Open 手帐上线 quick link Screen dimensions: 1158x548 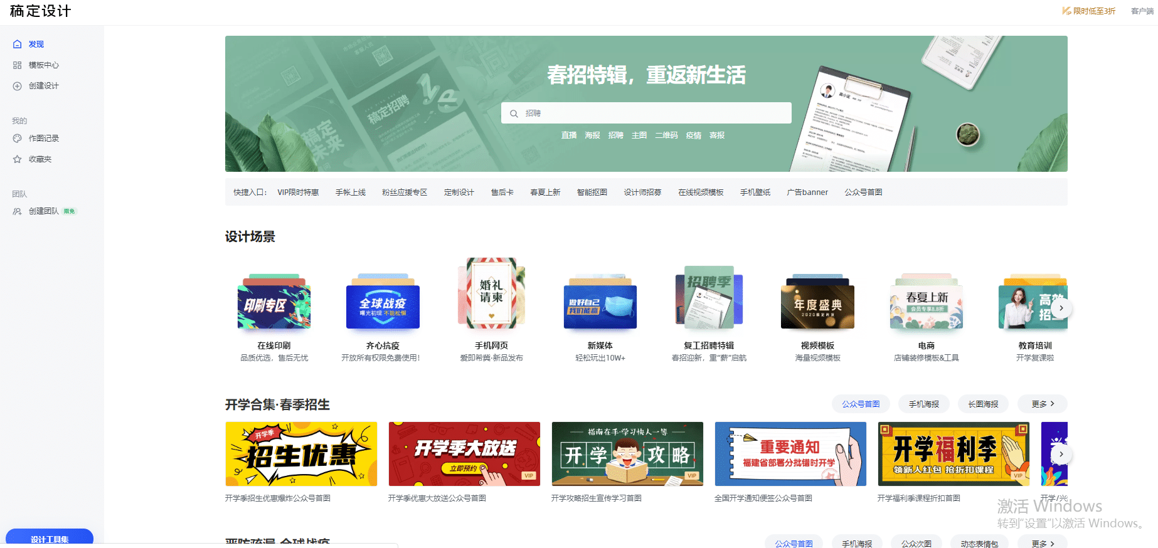351,192
